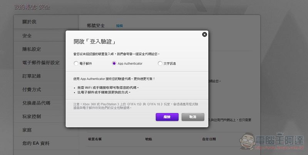Click the 信任日期 column header
This screenshot has height=155, width=308.
coord(209,139)
